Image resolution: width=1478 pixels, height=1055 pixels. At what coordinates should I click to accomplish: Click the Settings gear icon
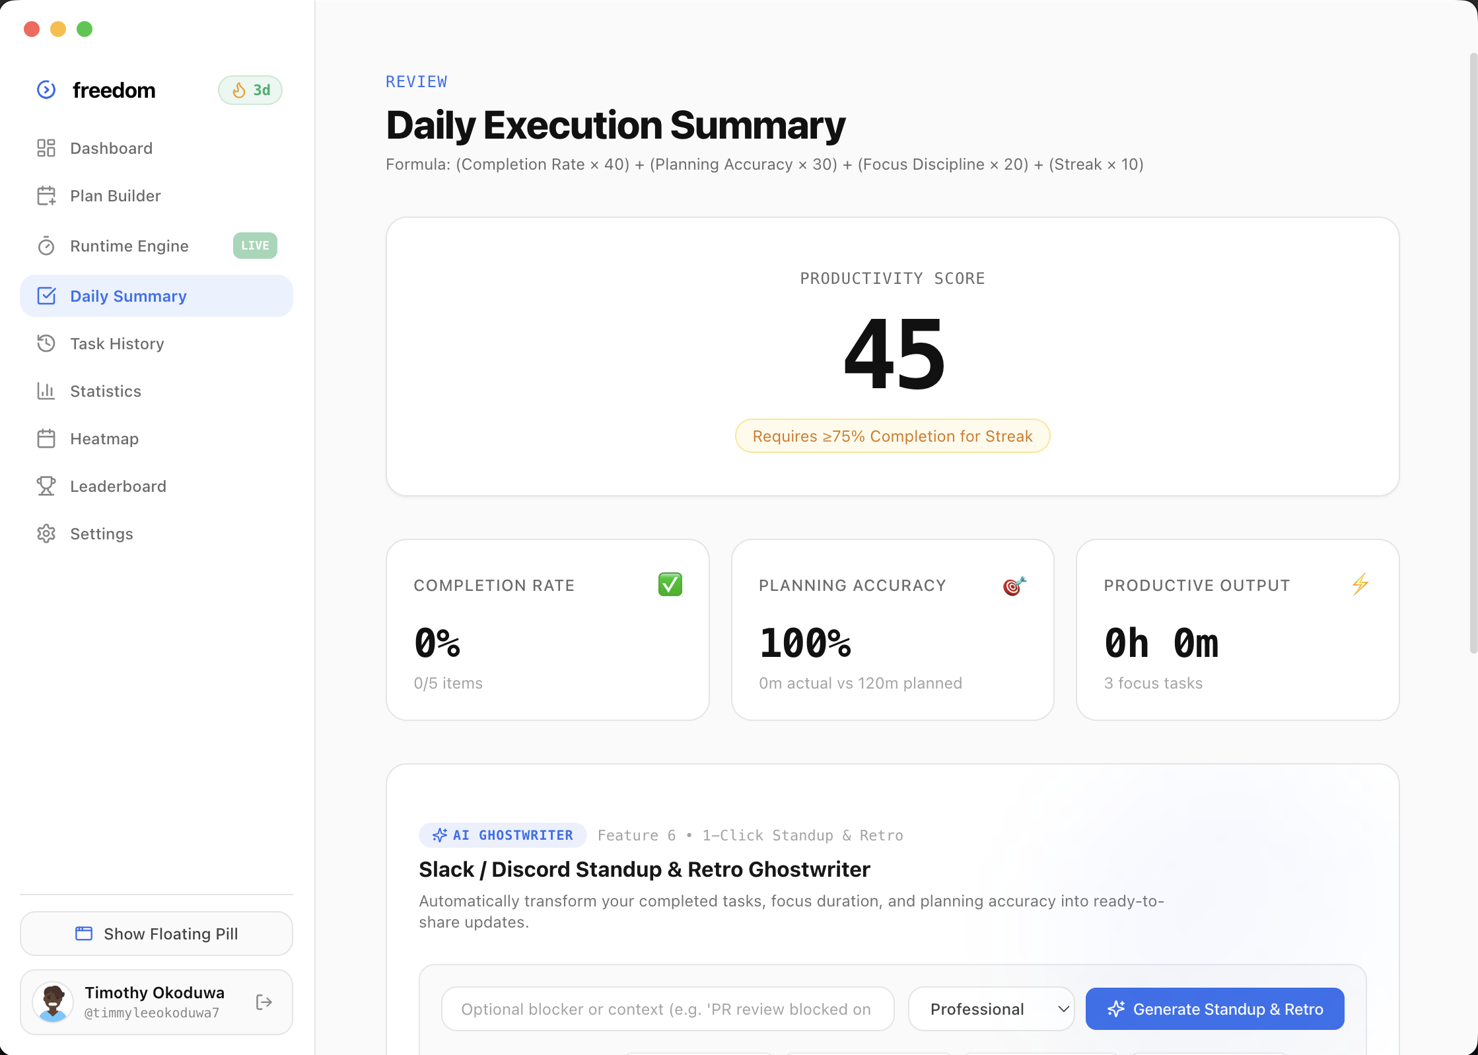coord(46,533)
